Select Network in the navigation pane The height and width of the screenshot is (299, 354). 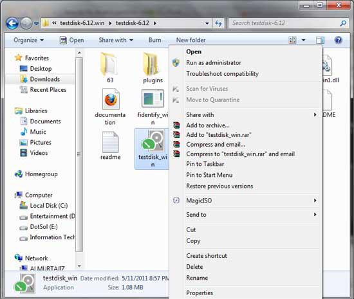[31, 258]
